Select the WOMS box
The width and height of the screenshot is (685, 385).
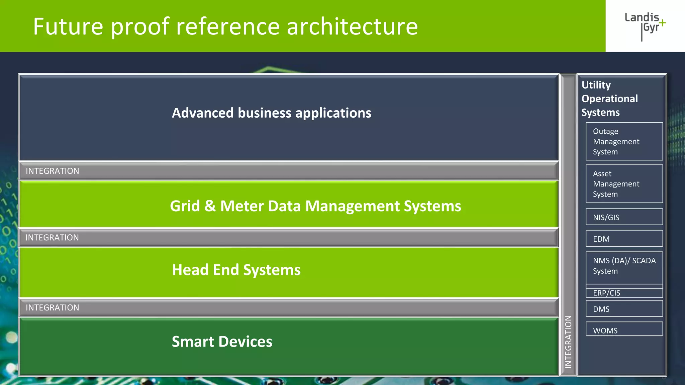(x=624, y=329)
